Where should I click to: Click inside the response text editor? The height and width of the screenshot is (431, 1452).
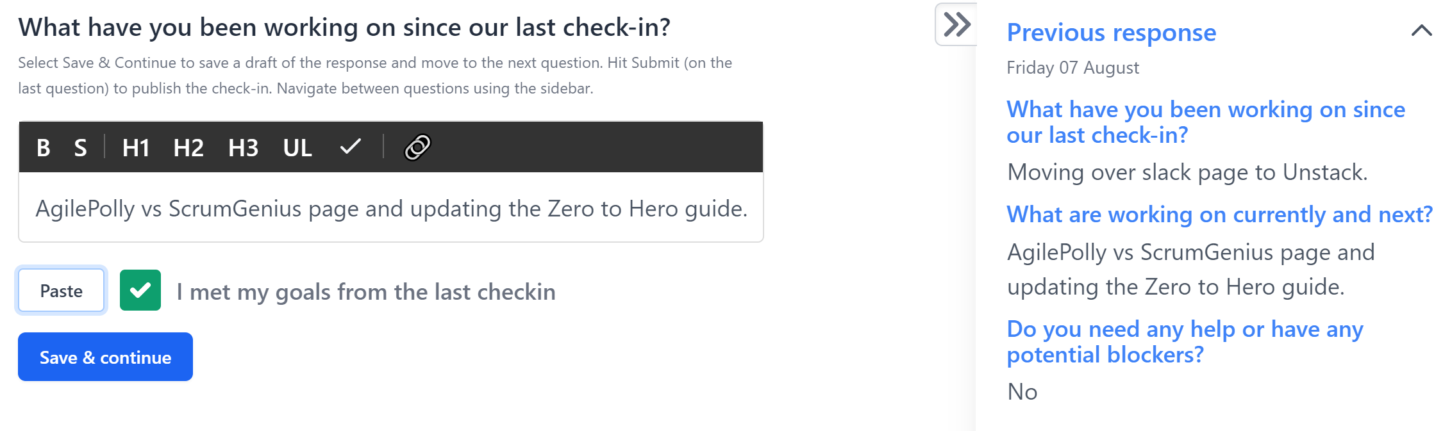point(391,207)
